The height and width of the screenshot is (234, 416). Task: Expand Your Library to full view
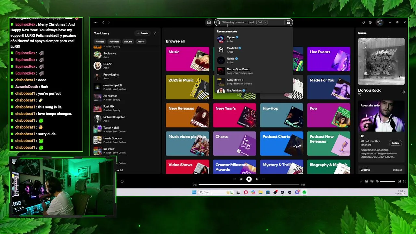[155, 33]
